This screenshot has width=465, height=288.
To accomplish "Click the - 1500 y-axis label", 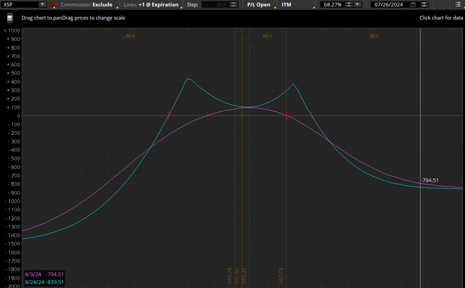I will [13, 244].
